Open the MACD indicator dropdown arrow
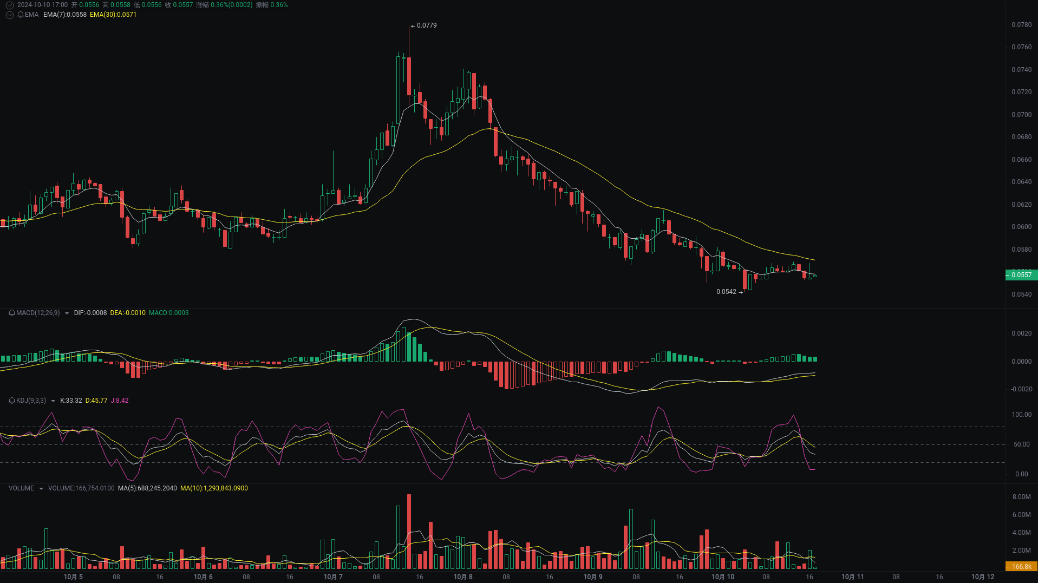Screen dimensions: 1038x583 click(x=67, y=313)
